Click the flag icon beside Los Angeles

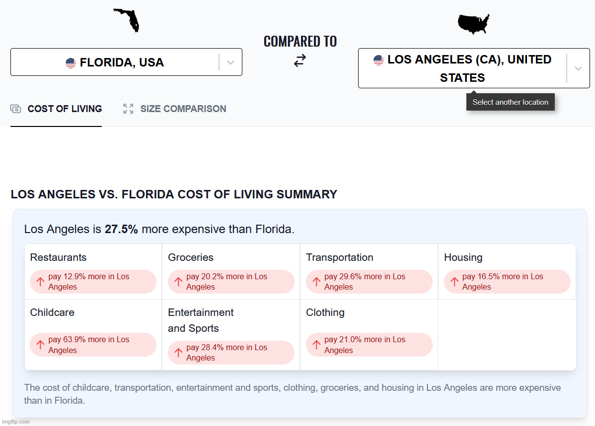click(x=378, y=60)
